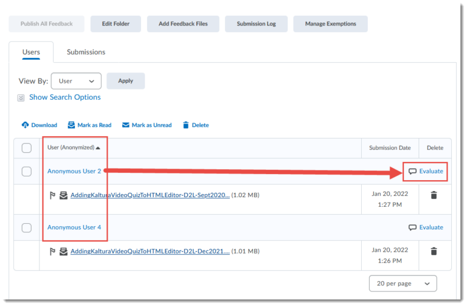
Task: Open the 20 per page dropdown
Action: pos(403,283)
